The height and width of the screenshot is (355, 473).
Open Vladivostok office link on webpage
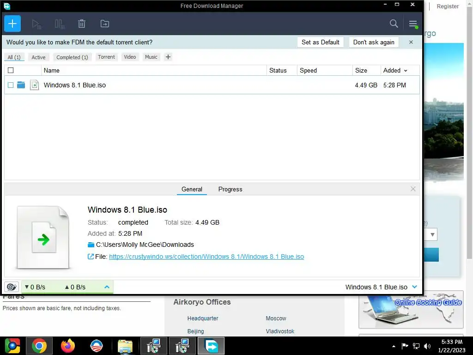(280, 331)
